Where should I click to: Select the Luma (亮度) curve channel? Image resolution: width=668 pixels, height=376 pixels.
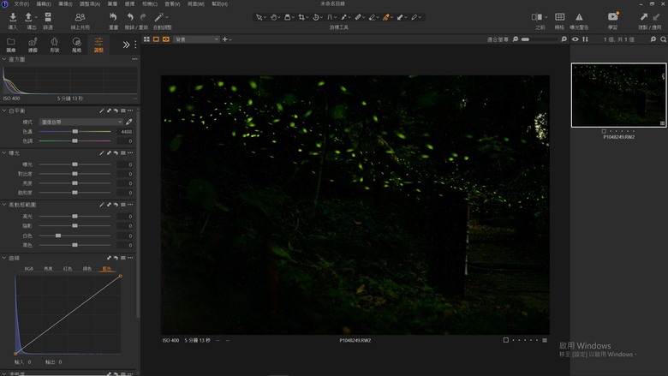pos(48,269)
